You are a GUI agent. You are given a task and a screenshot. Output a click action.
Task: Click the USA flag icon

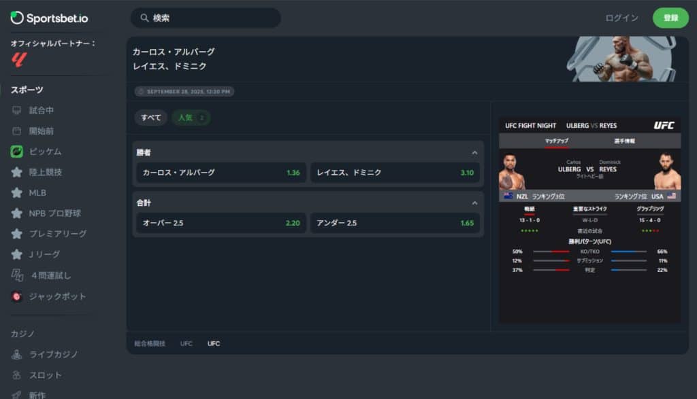pyautogui.click(x=671, y=196)
